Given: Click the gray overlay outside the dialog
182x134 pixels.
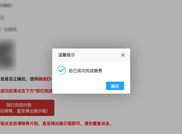Looking at the screenshot, I should click(156, 35).
